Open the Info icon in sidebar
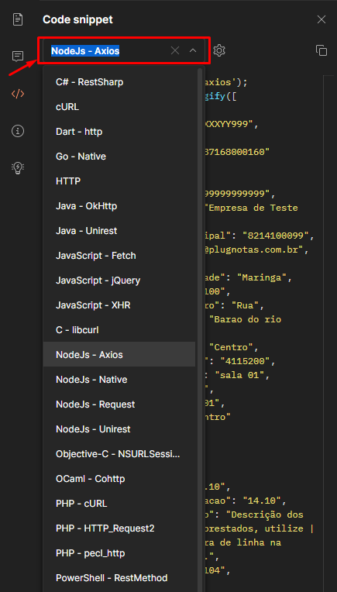Image resolution: width=337 pixels, height=592 pixels. click(x=18, y=131)
